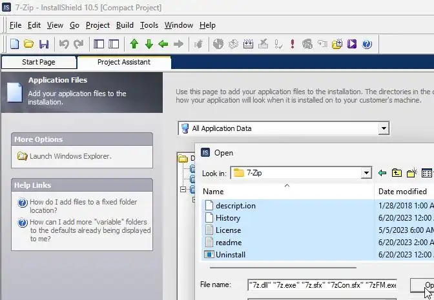The width and height of the screenshot is (434, 300).
Task: Select the readme file
Action: (229, 243)
